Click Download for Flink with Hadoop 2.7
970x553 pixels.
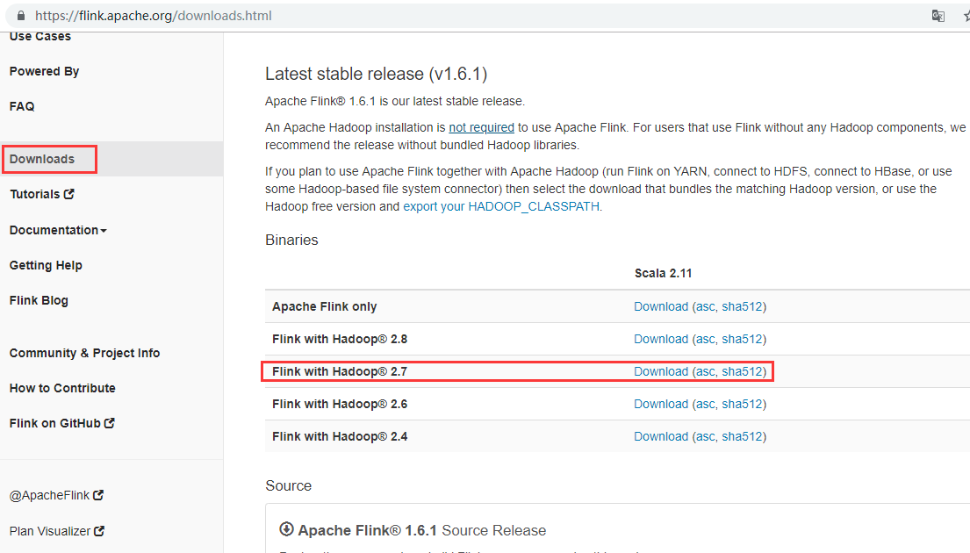coord(661,370)
